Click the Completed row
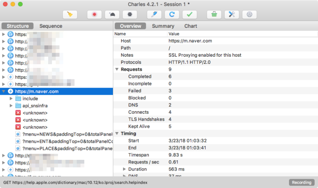Viewport: 318px width, 188px height. [215, 77]
